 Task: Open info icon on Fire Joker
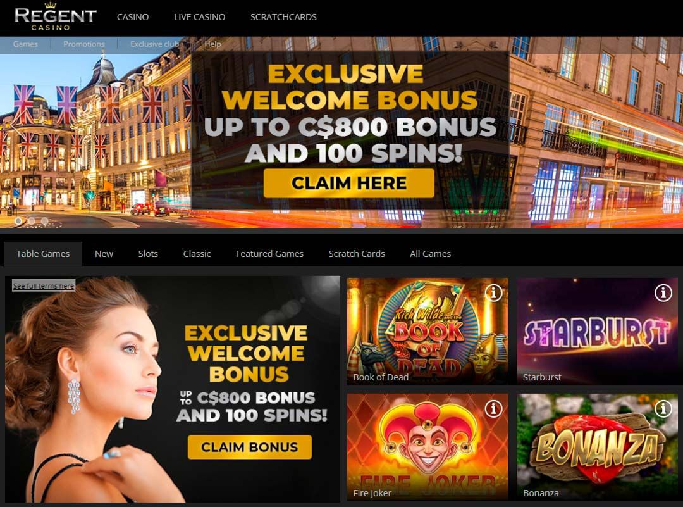coord(493,408)
